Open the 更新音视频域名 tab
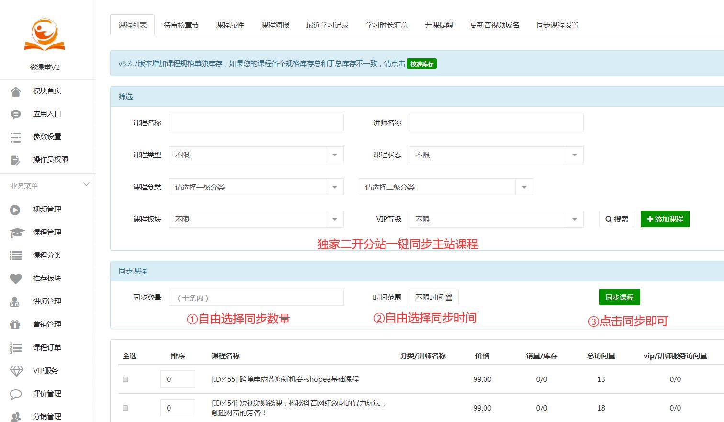The image size is (724, 422). coord(495,25)
